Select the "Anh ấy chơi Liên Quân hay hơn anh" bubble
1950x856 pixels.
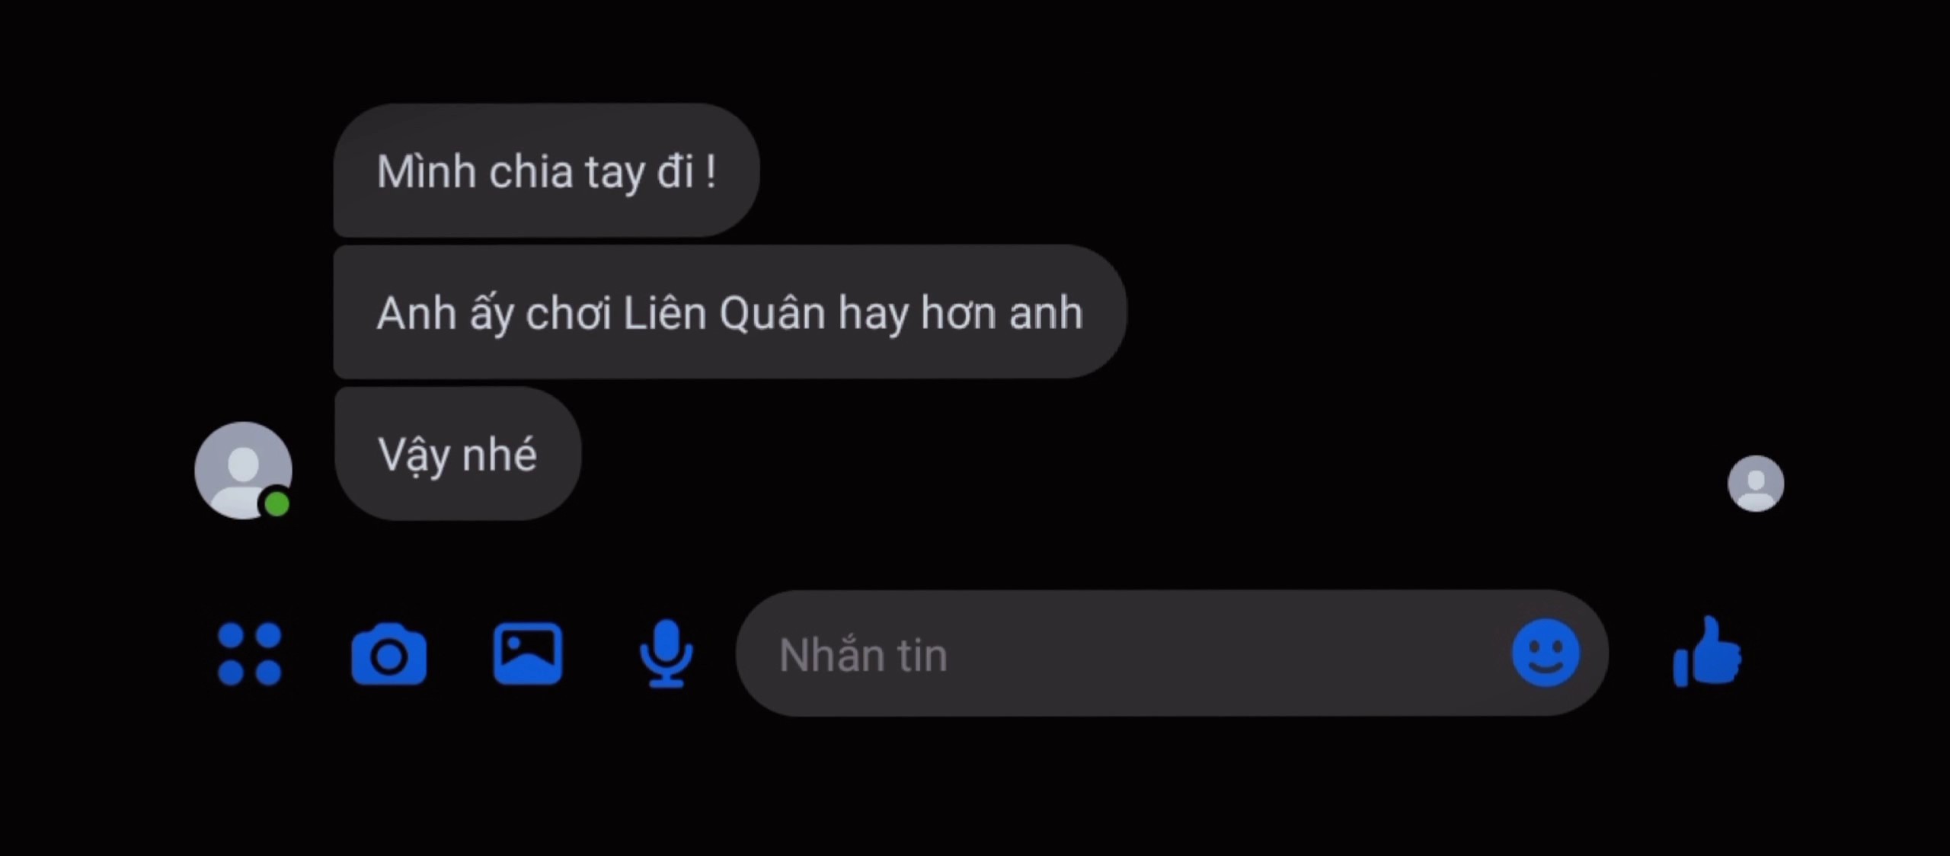tap(730, 312)
